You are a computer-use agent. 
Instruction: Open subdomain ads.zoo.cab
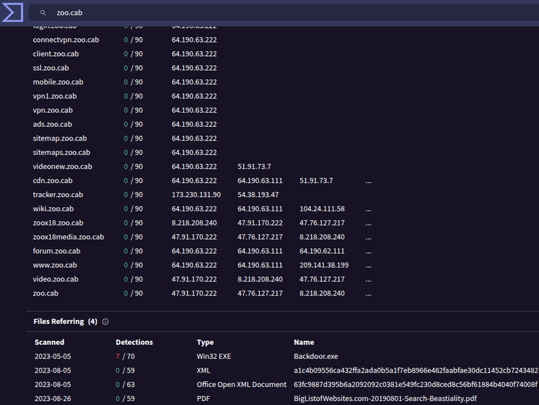[52, 124]
